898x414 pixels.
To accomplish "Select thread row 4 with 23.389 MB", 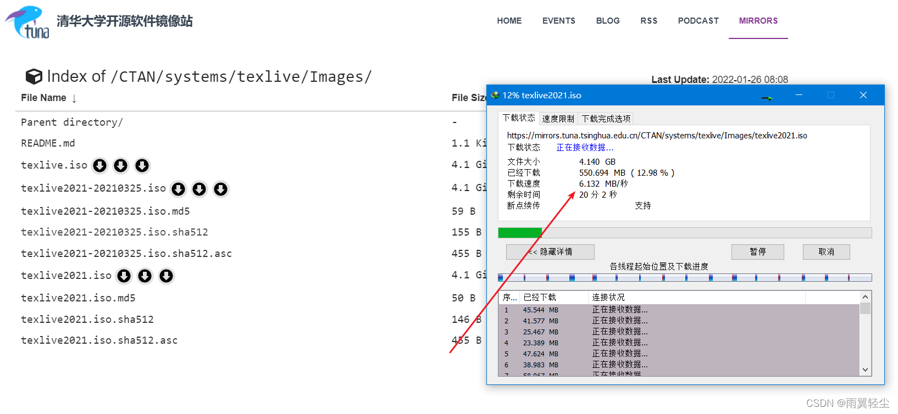I will [x=679, y=343].
